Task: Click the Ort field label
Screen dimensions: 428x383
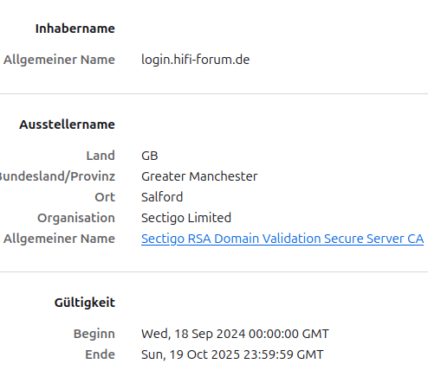Action: coord(105,197)
